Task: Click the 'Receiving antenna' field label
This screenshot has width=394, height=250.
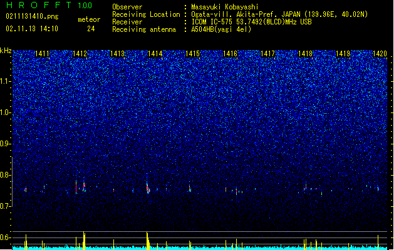Action: tap(144, 29)
